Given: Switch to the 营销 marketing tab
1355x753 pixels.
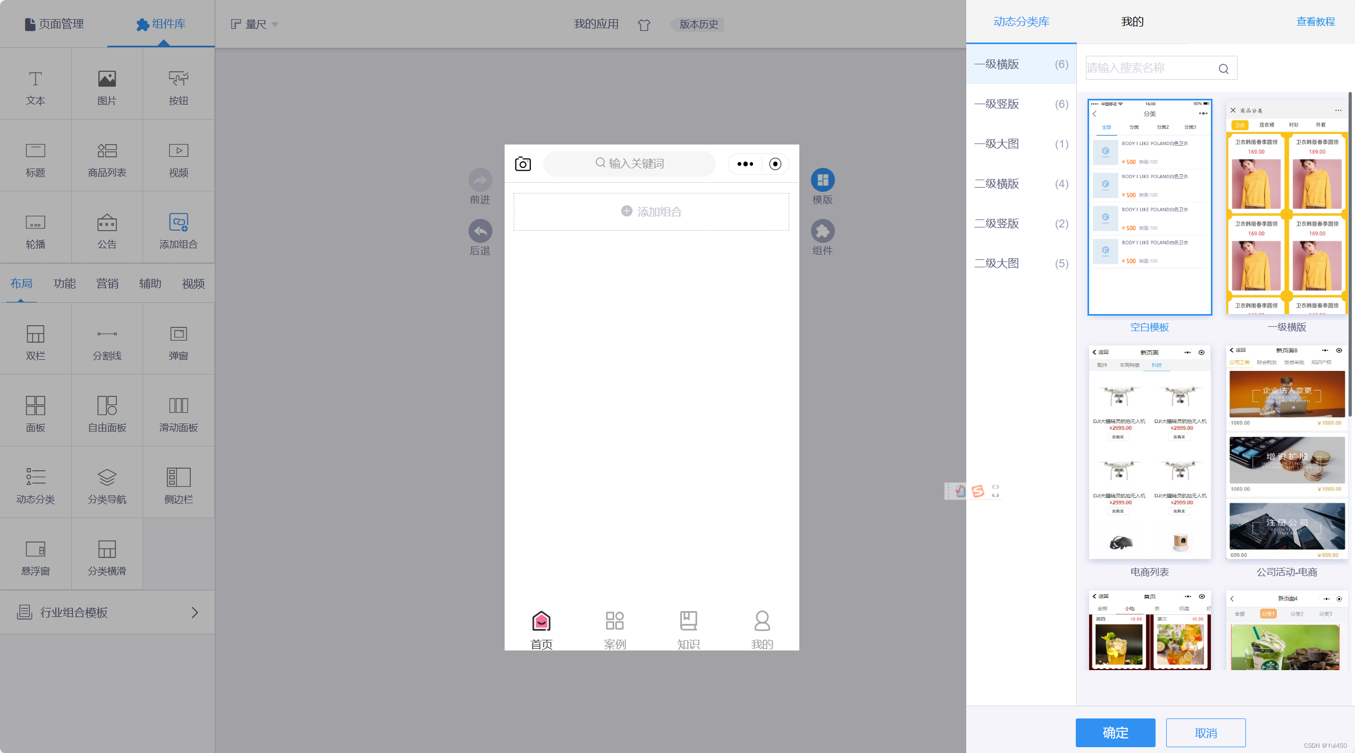Looking at the screenshot, I should [107, 284].
